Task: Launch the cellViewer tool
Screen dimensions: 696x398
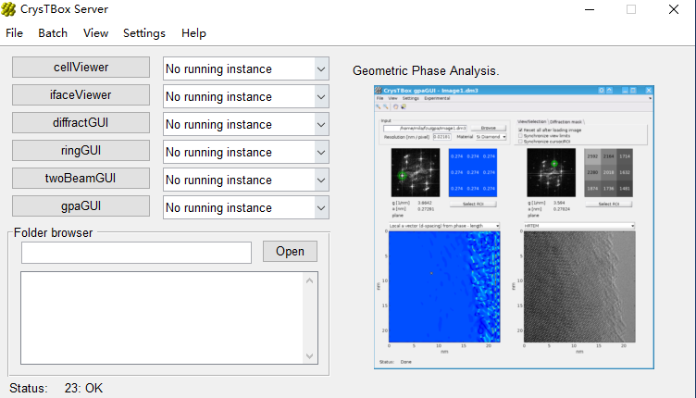Action: [81, 68]
